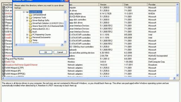Expand the PC Repearing Course folder
Screen dimensions: 181x102
pyautogui.click(x=27, y=35)
